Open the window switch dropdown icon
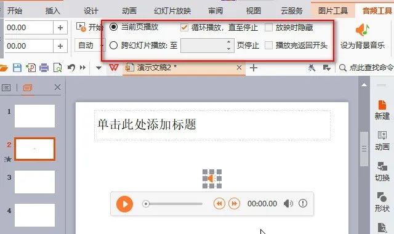Screen dimensions: 394x234 click(326, 67)
